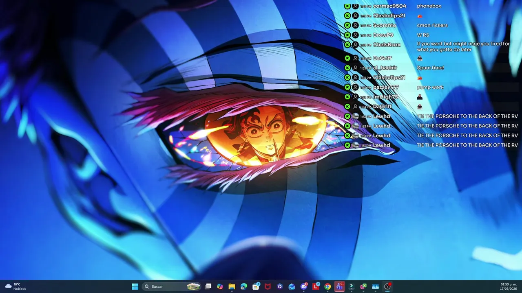The image size is (522, 293).
Task: Launch Copilot from the taskbar
Action: (x=220, y=286)
